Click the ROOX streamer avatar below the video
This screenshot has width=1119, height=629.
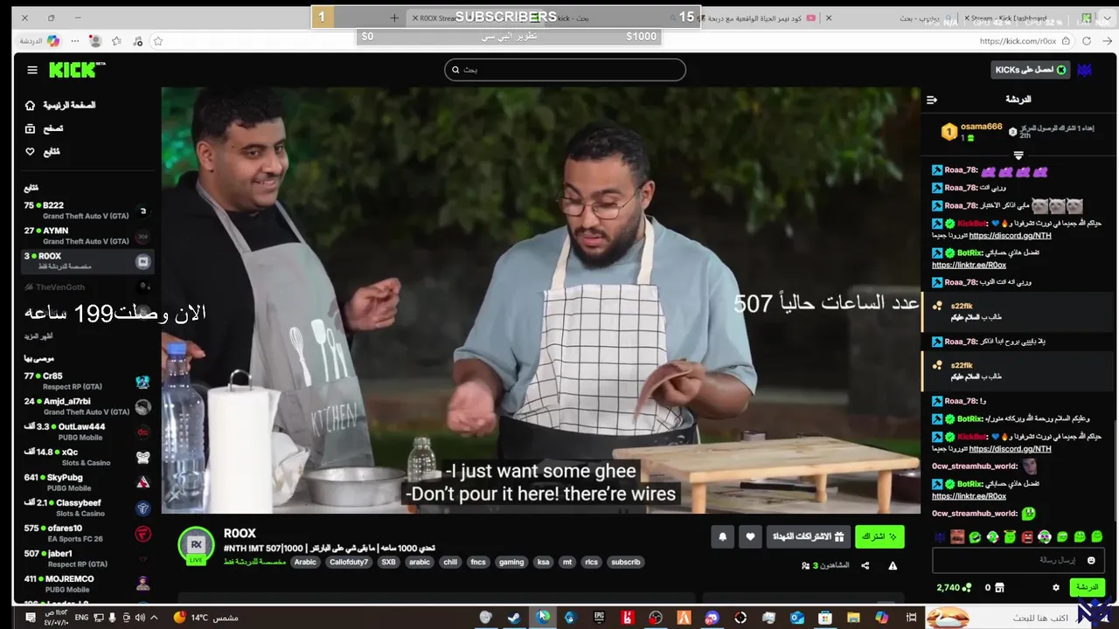tap(196, 545)
